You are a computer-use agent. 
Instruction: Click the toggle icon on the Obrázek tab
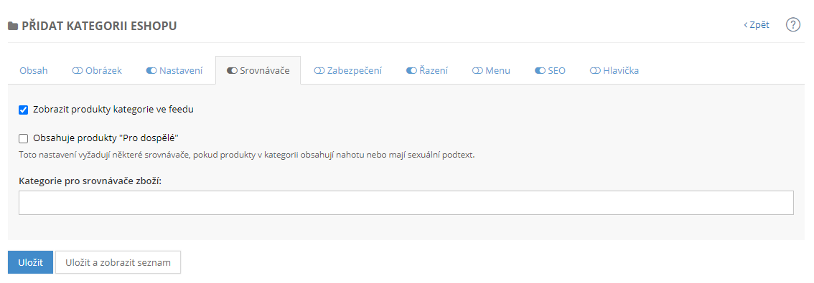tap(77, 70)
